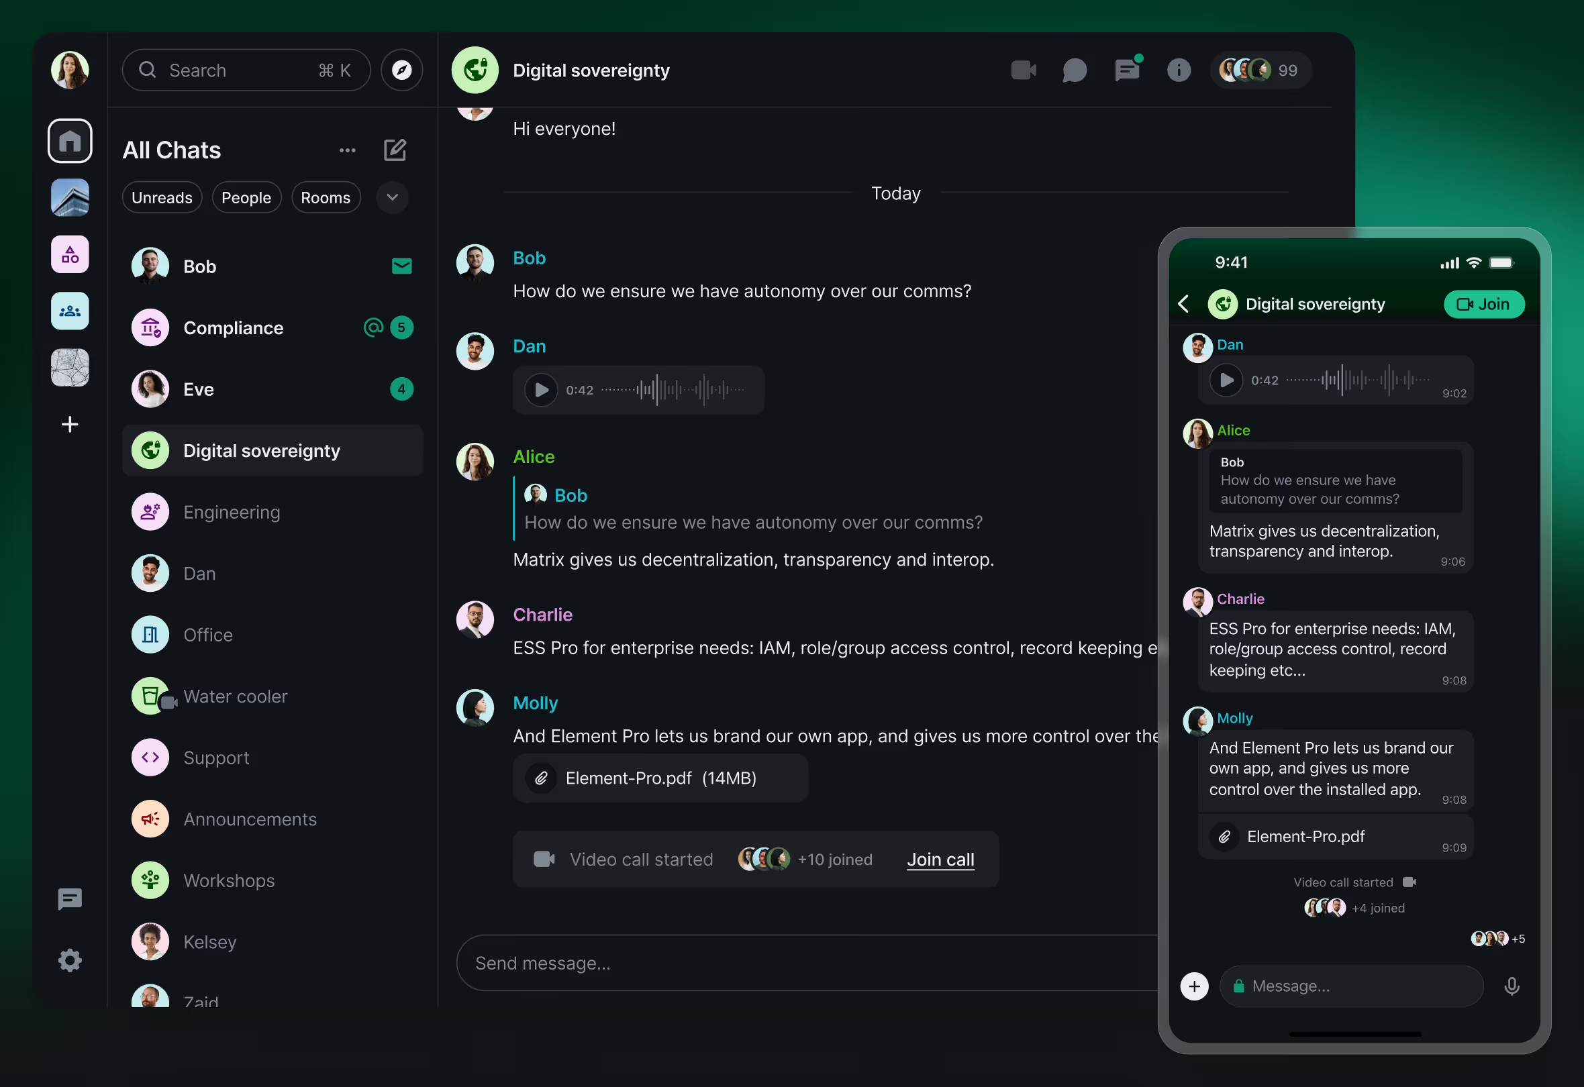Click Bob's name in Alice's quoted reply
This screenshot has height=1087, width=1584.
[571, 495]
